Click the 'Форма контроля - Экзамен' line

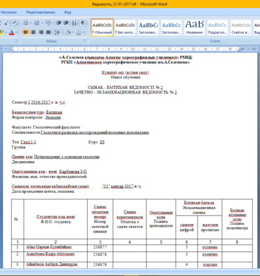[x=36, y=118]
